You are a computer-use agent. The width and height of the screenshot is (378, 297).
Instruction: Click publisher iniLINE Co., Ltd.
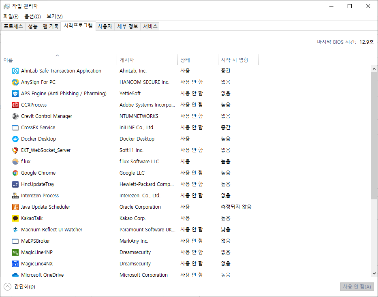coord(137,128)
